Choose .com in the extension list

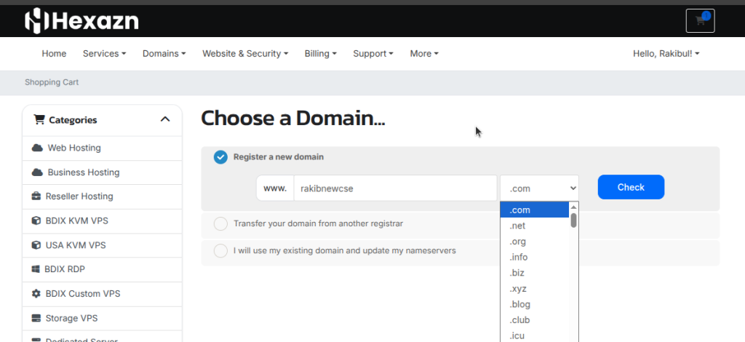tap(535, 210)
